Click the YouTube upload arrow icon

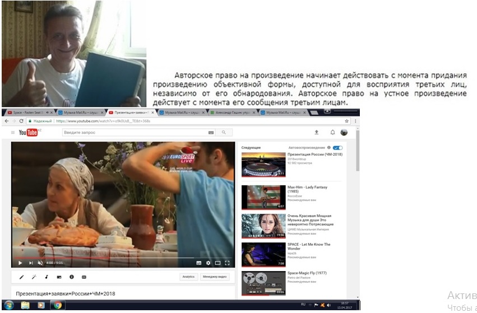pos(316,132)
